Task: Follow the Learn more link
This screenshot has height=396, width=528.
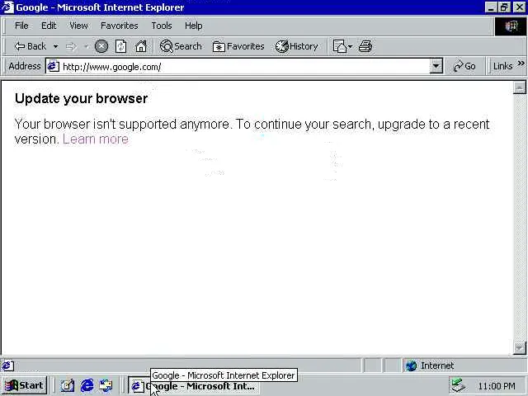Action: (96, 139)
